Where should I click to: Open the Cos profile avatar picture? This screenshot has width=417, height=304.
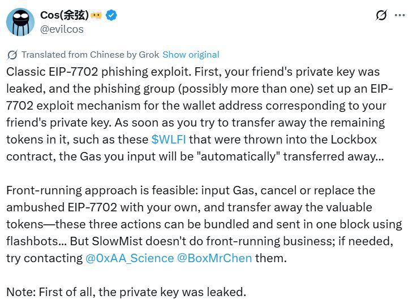(x=20, y=22)
